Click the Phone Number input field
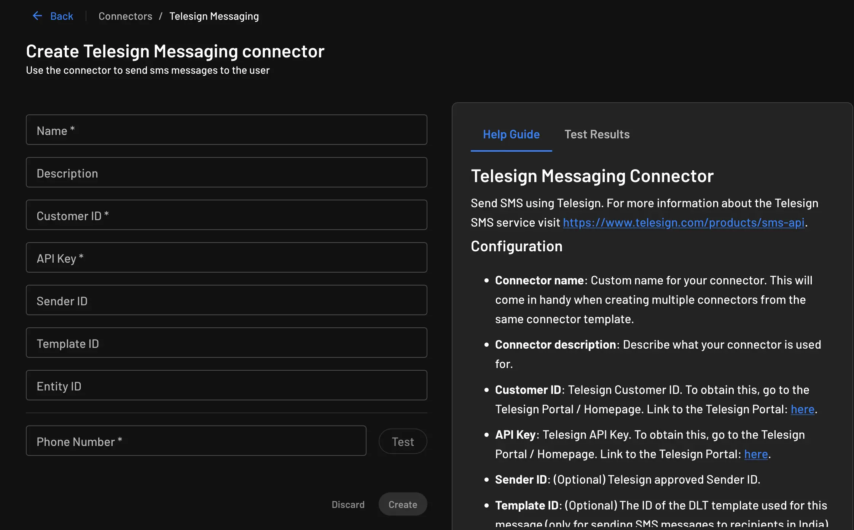Screen dimensions: 854x530 (x=196, y=441)
